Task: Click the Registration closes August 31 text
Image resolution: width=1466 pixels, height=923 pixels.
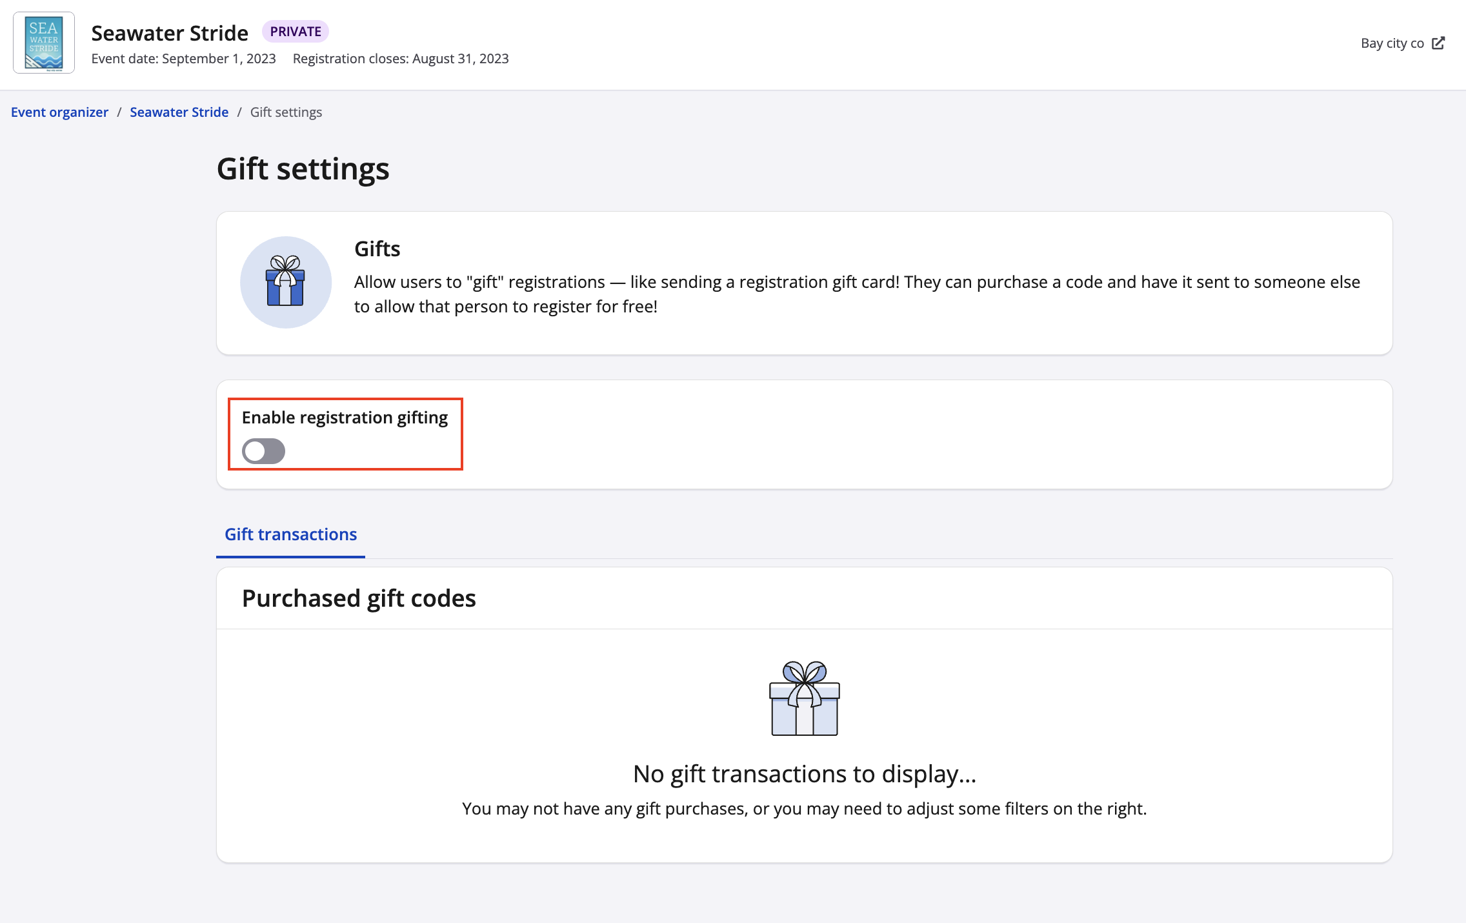Action: tap(401, 59)
